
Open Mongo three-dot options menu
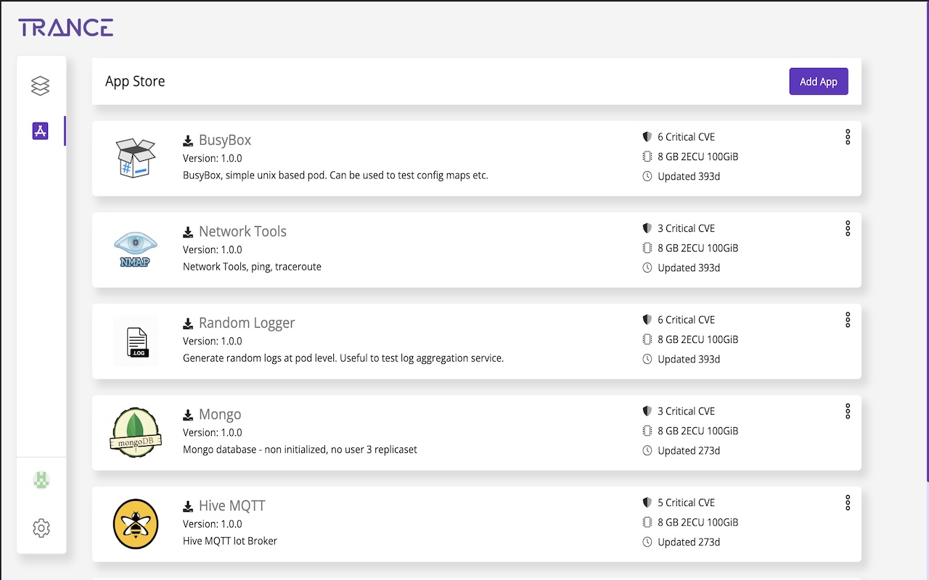pyautogui.click(x=847, y=411)
